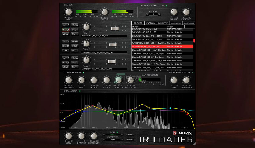255x148 pixels.
Task: Click the compressor RELEASE knob
Action: tap(106, 80)
